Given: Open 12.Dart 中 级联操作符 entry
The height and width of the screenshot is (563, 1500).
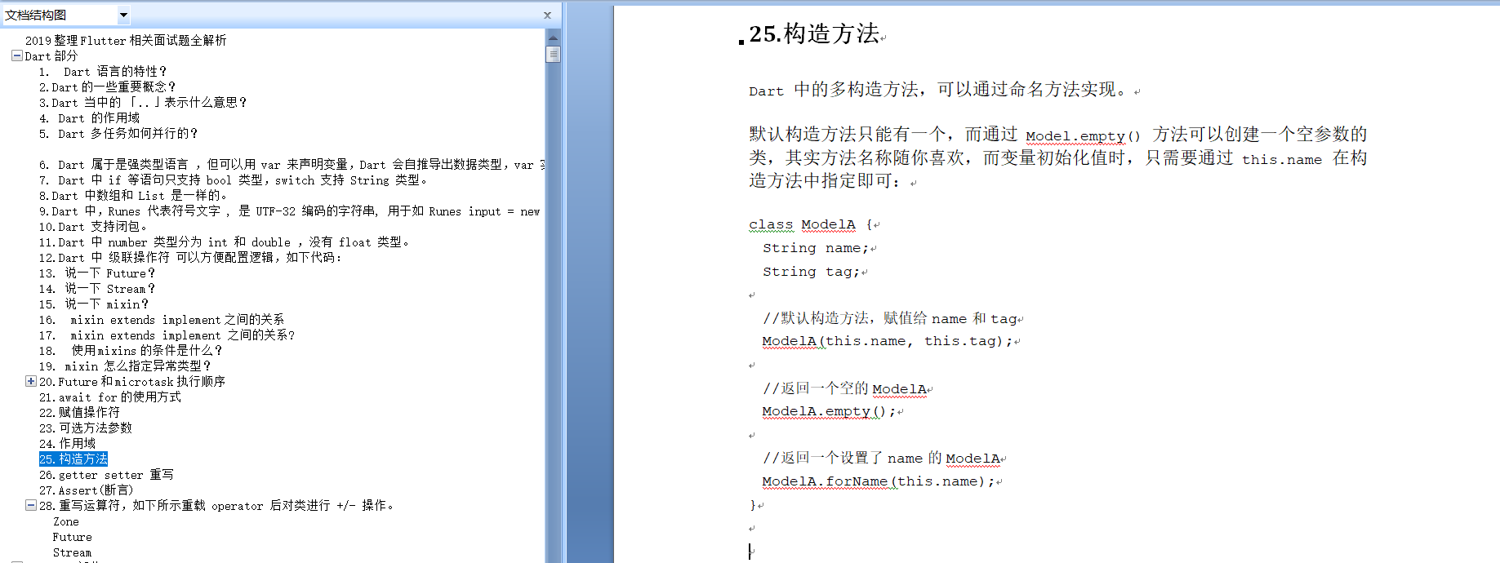Looking at the screenshot, I should click(191, 257).
